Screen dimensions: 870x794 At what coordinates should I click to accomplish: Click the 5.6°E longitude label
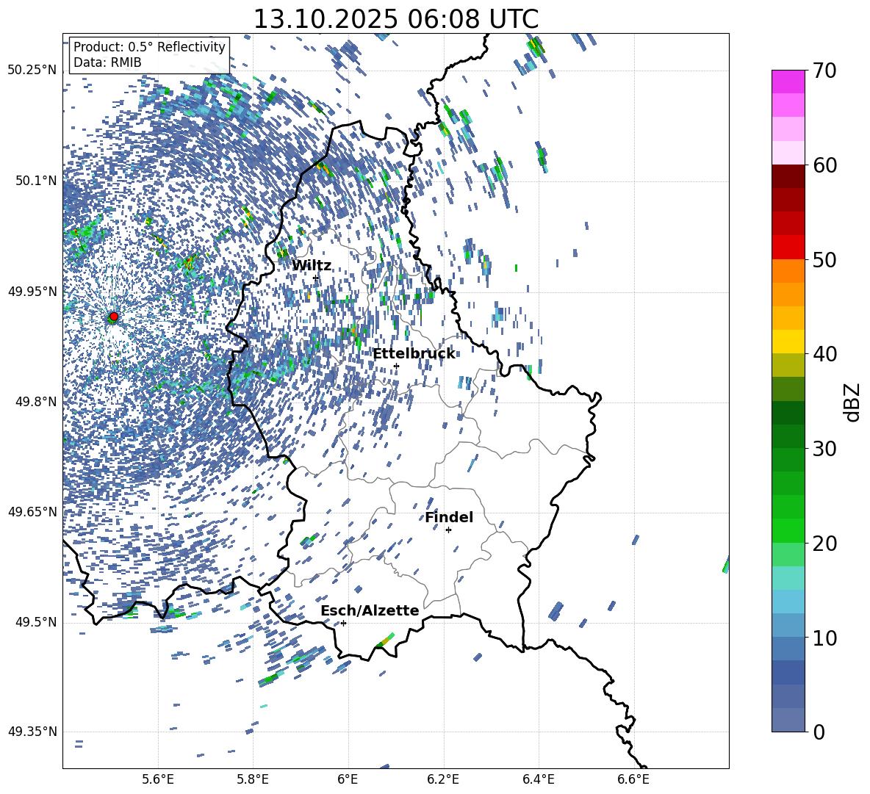(x=158, y=779)
